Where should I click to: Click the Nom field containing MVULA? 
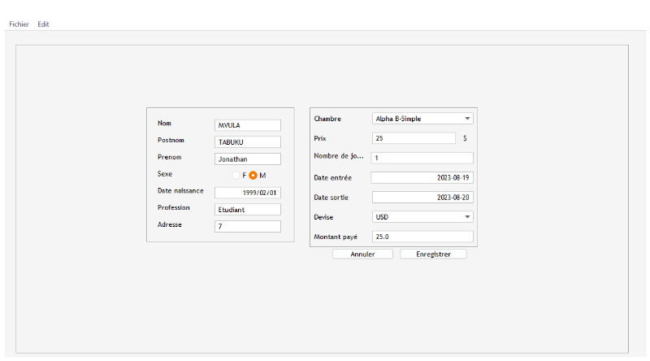tap(247, 125)
